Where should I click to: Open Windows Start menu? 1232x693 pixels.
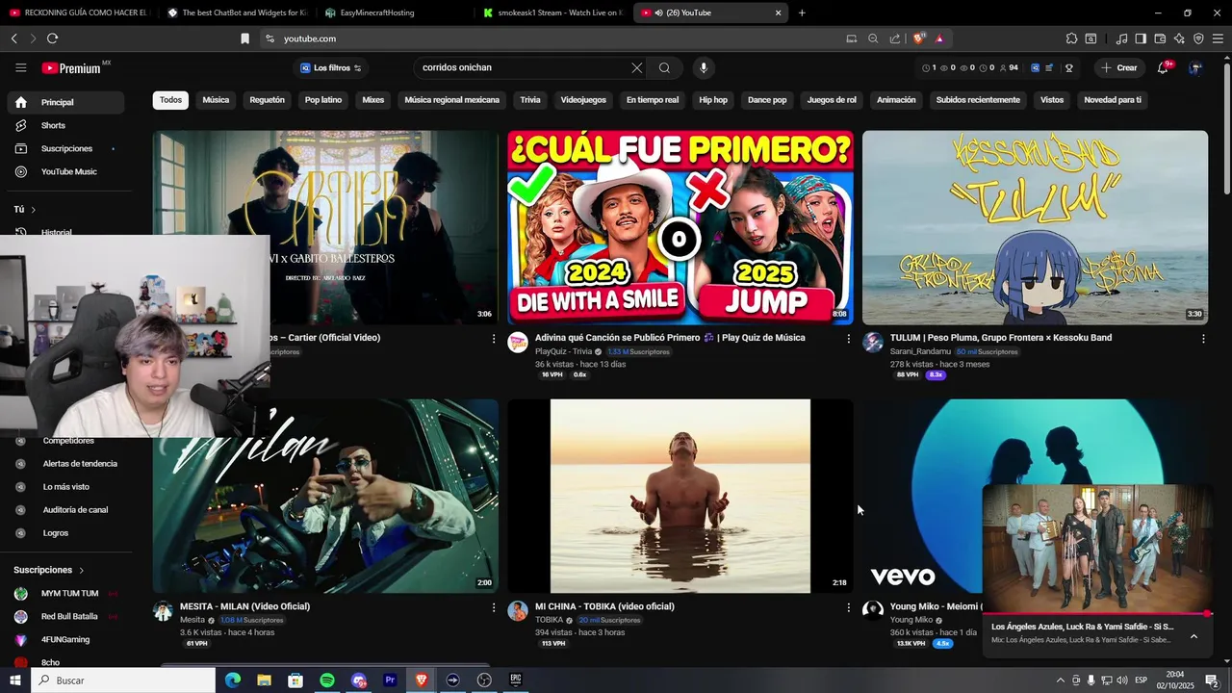click(x=16, y=680)
